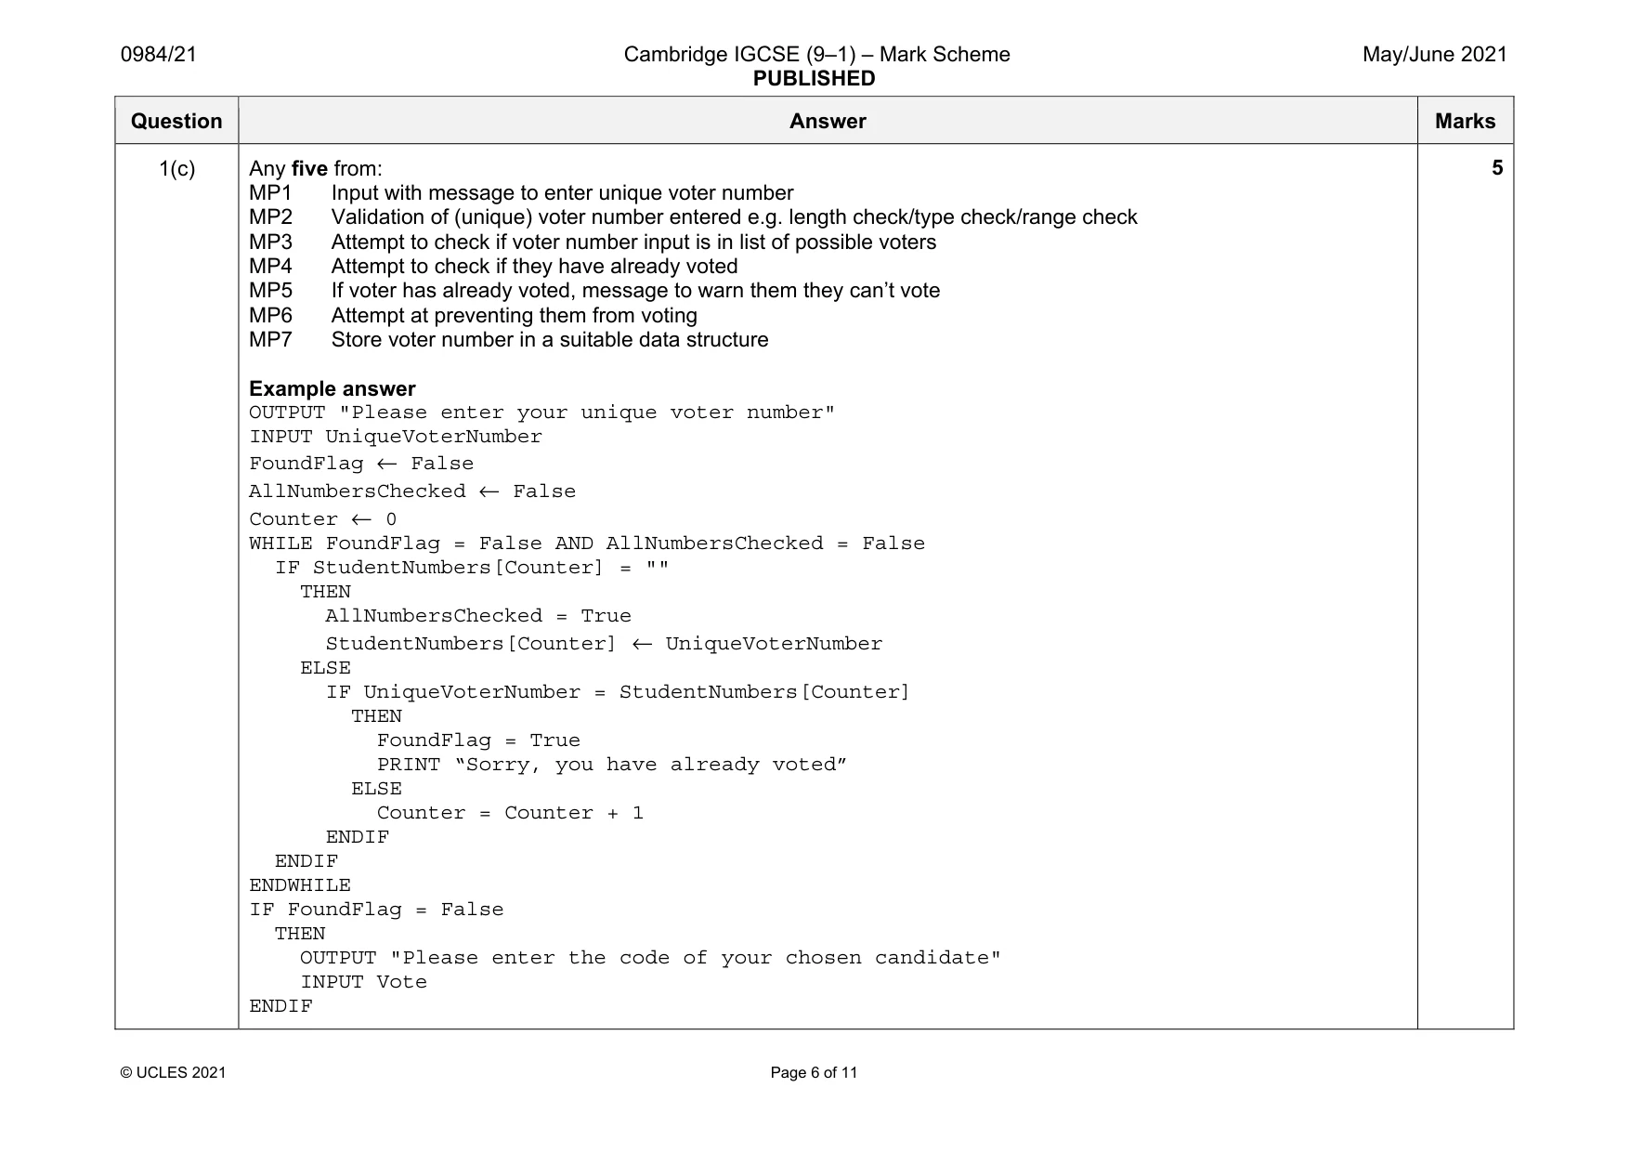The width and height of the screenshot is (1630, 1153).
Task: Select the "Counter = Counter + 1" line
Action: click(510, 813)
